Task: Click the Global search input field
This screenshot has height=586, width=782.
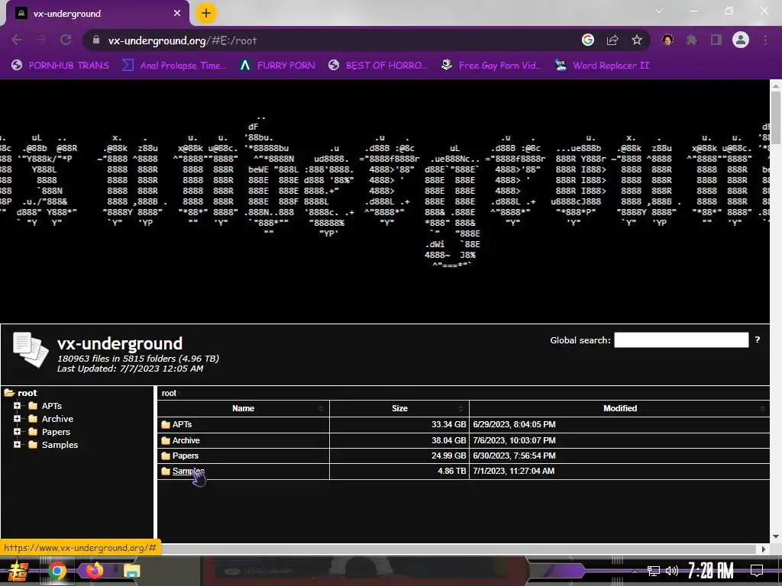Action: point(681,340)
